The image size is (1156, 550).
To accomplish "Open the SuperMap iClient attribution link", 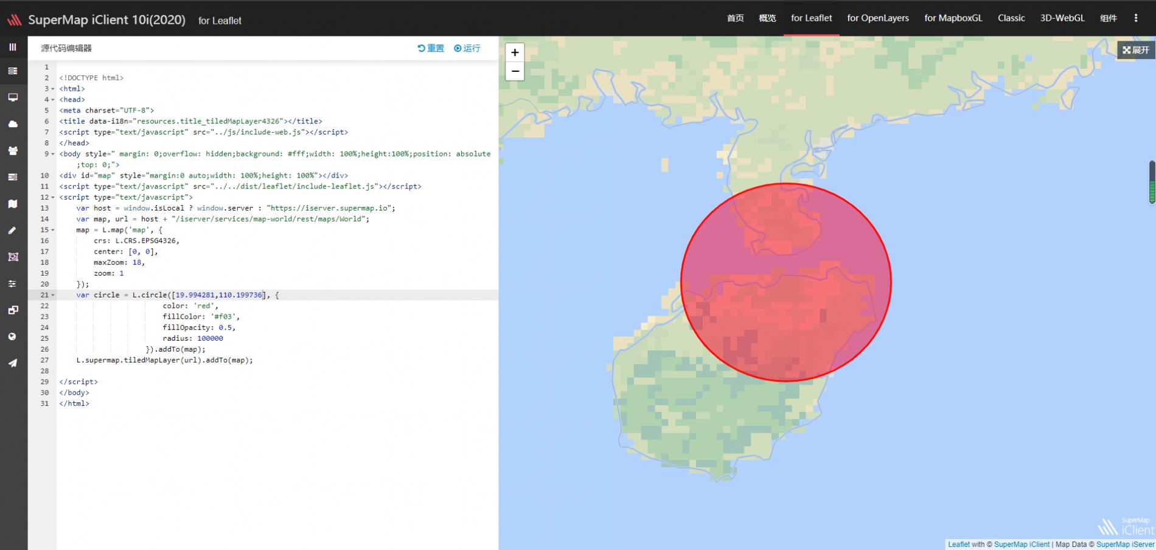I will (x=1022, y=545).
